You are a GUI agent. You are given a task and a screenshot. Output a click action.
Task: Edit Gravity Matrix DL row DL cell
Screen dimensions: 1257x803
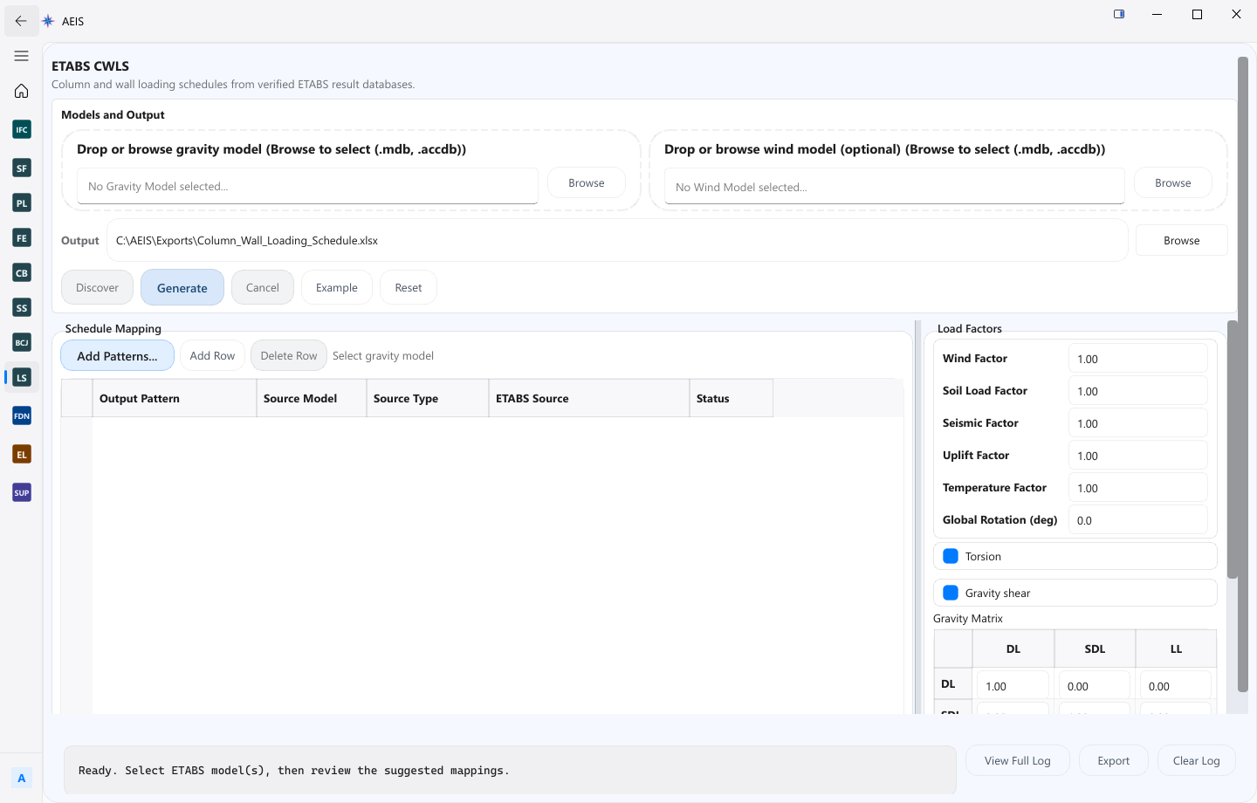pos(1013,686)
